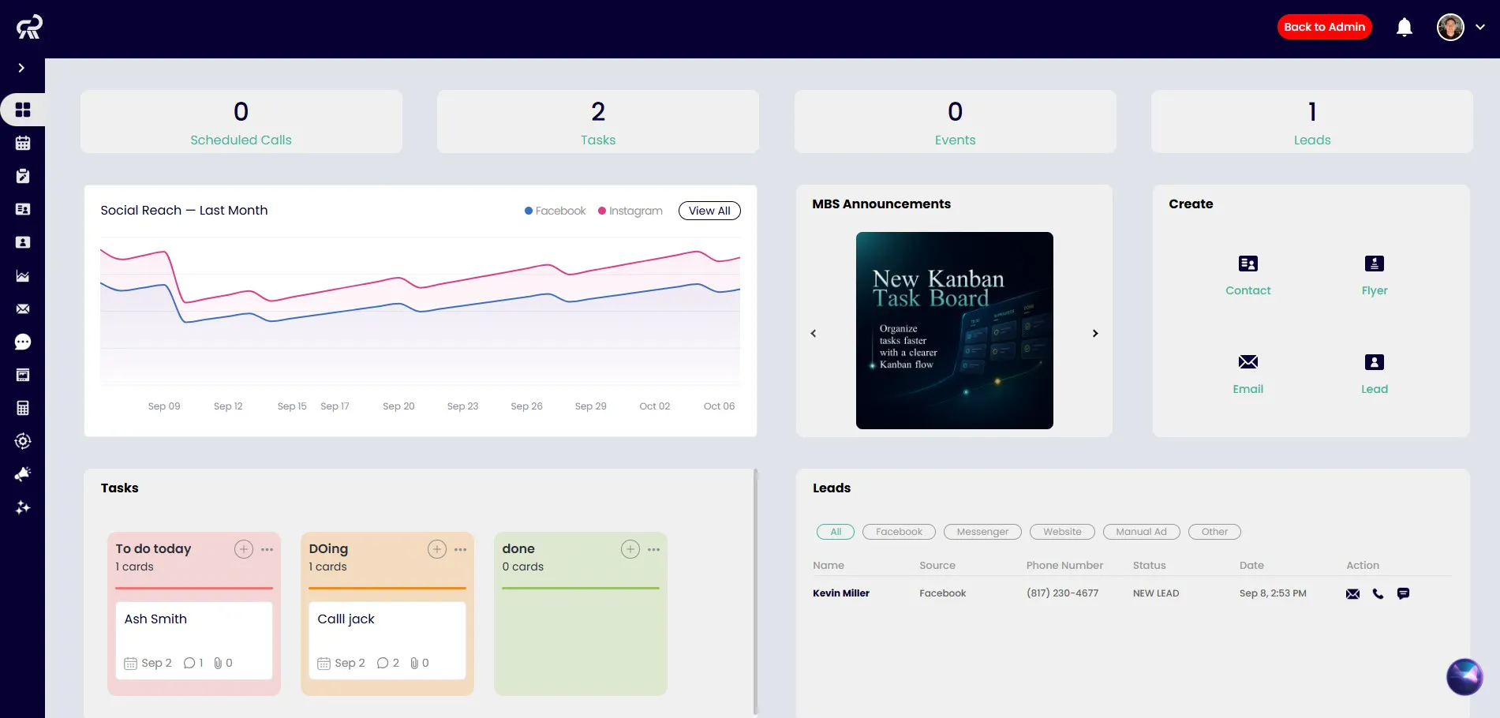Create a new Contact
The height and width of the screenshot is (718, 1500).
point(1248,275)
